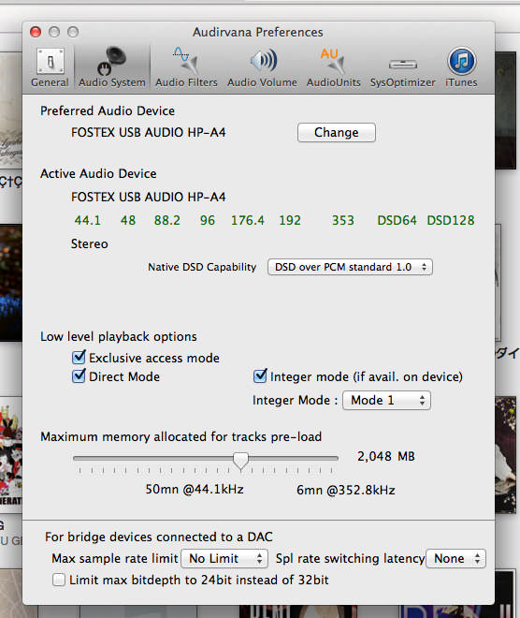Enable Limit max bitdepth to 24bit checkbox
The image size is (520, 618).
pyautogui.click(x=59, y=580)
